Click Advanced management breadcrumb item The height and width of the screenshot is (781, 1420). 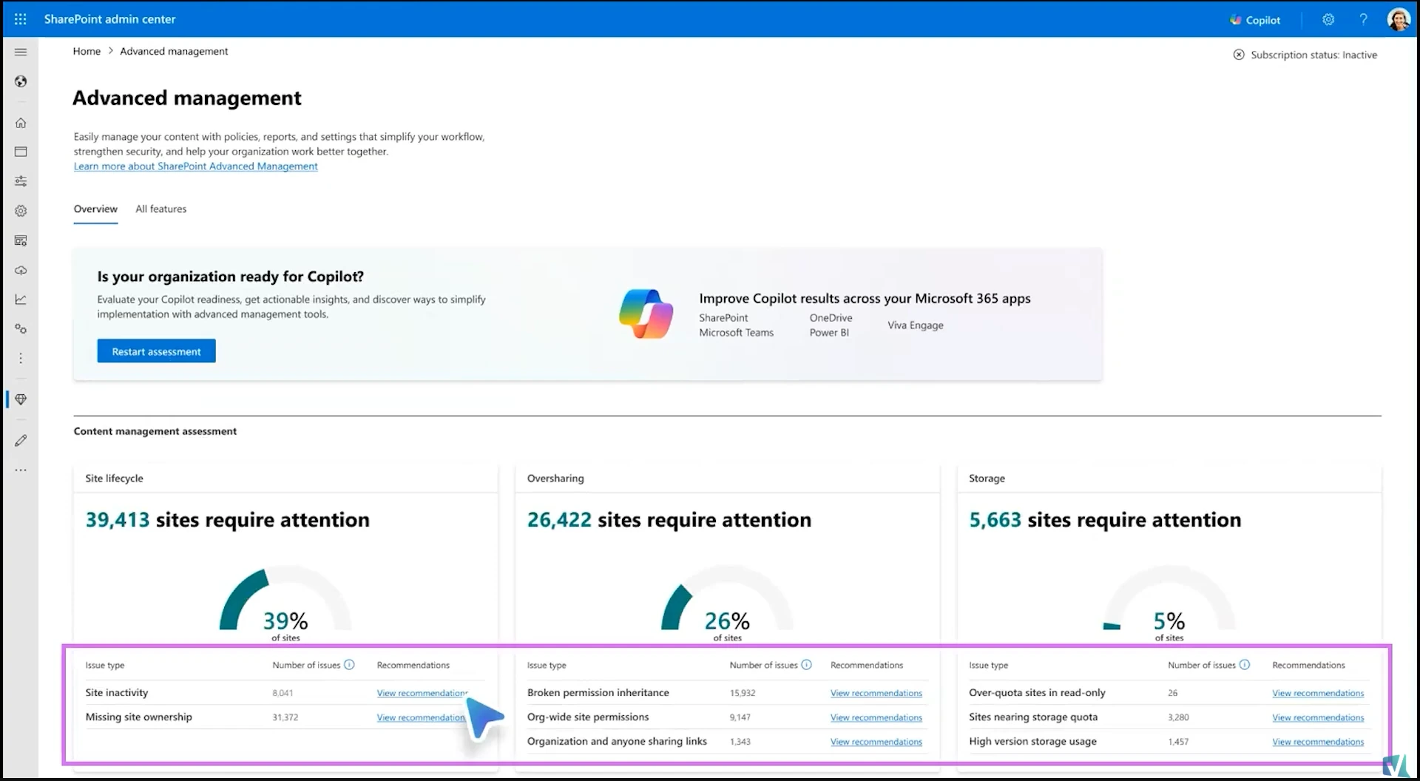pos(174,51)
